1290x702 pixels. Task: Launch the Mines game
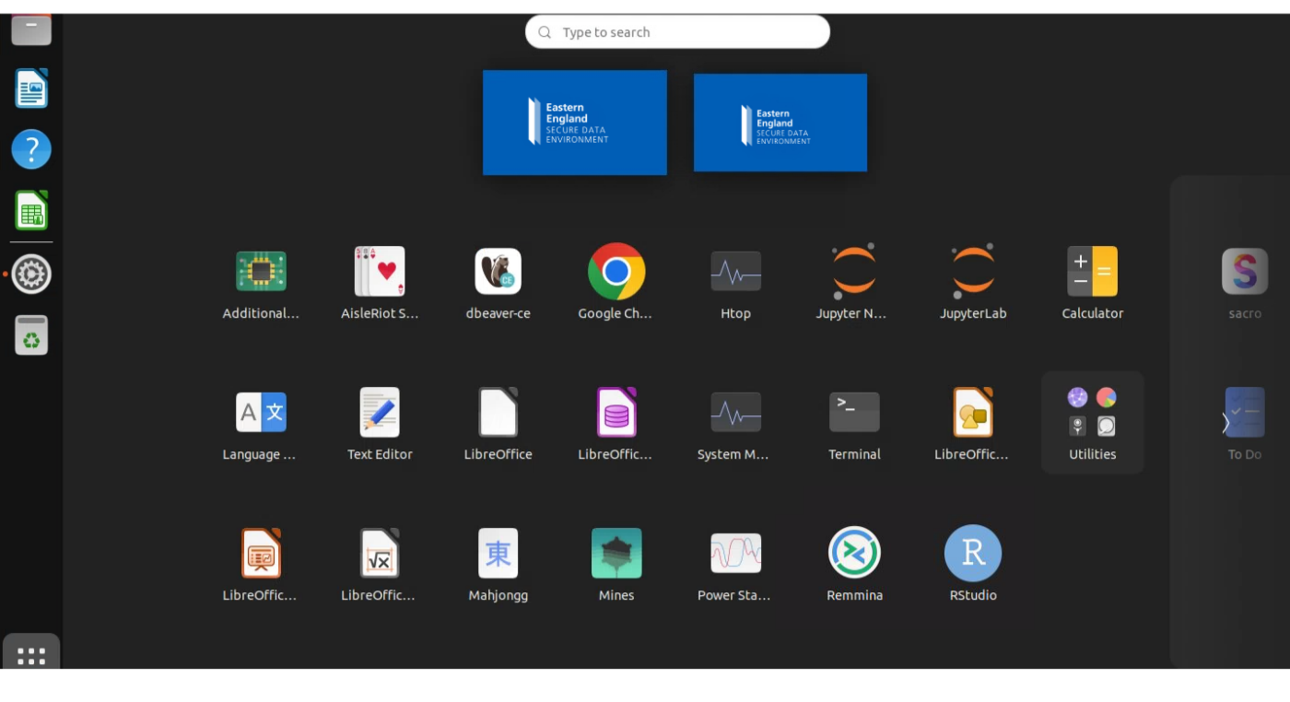coord(616,554)
